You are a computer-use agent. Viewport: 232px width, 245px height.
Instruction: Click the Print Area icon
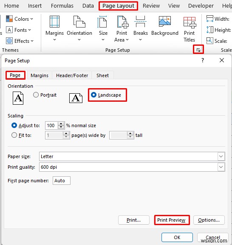[x=123, y=22]
